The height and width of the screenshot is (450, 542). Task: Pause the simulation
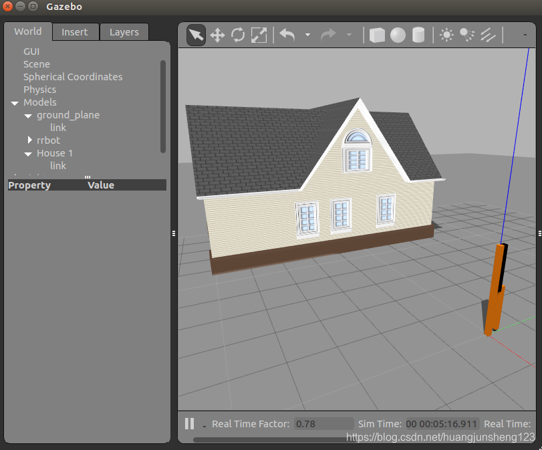189,423
